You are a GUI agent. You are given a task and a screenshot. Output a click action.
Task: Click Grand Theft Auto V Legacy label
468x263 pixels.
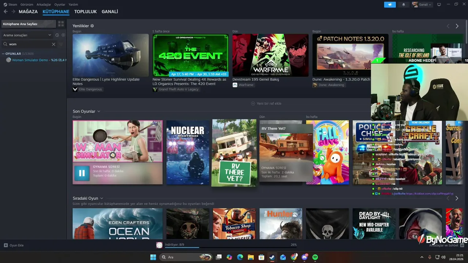click(x=175, y=89)
